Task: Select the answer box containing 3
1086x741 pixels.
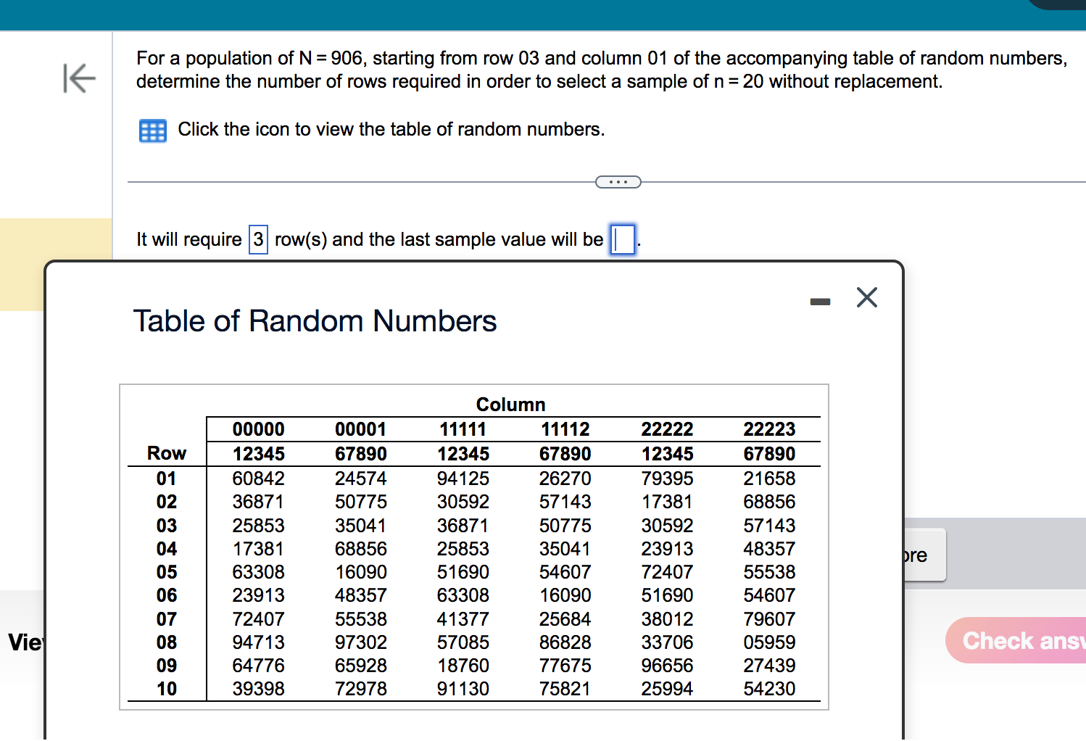Action: click(x=257, y=239)
